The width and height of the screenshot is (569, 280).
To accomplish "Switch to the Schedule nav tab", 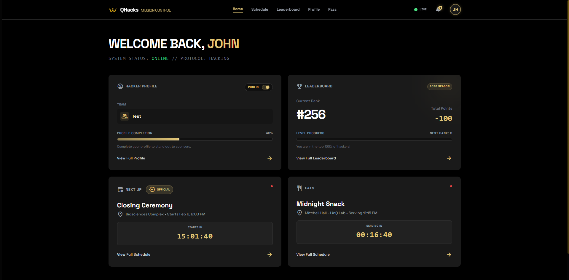I will pyautogui.click(x=259, y=9).
